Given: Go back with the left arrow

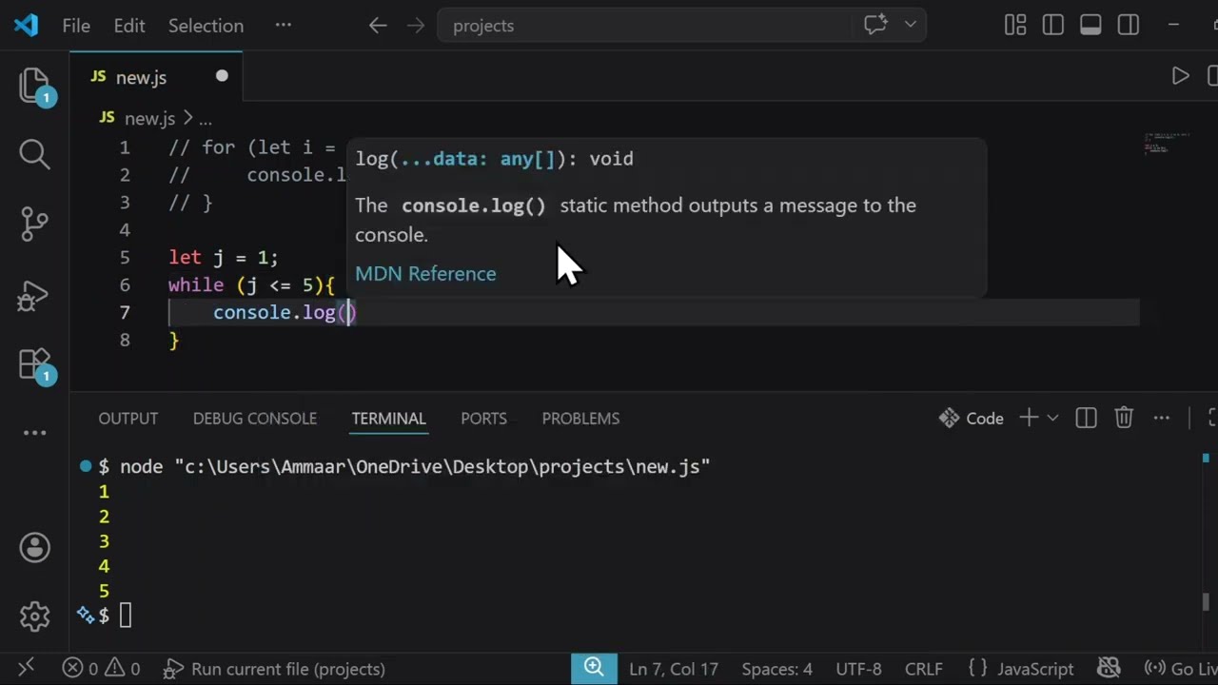Looking at the screenshot, I should pos(378,26).
